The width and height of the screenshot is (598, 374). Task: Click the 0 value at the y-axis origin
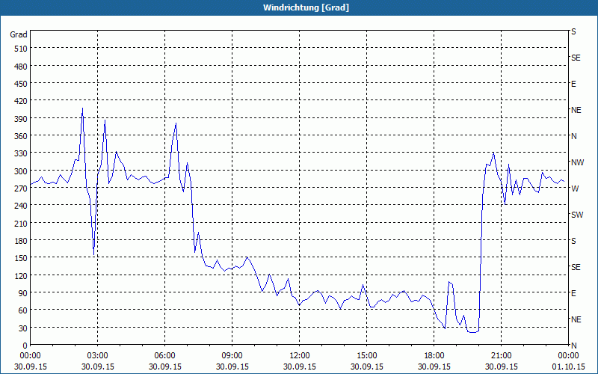pos(24,346)
